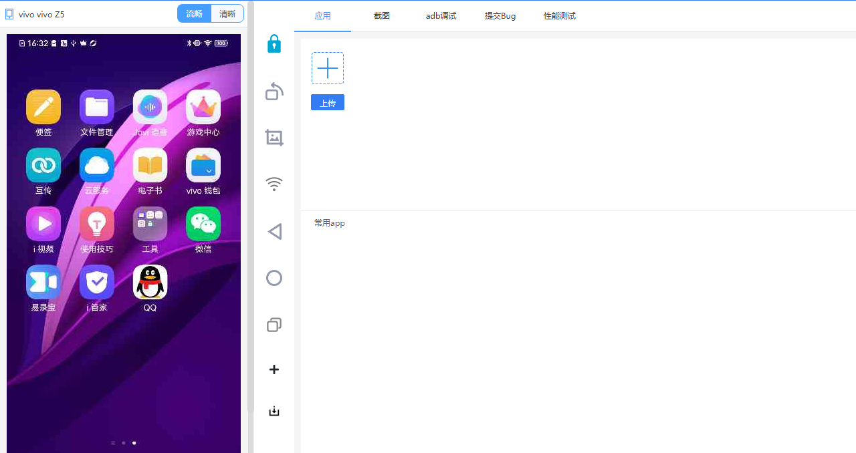Launch QQ penguin app on phone
This screenshot has width=856, height=453.
(150, 283)
